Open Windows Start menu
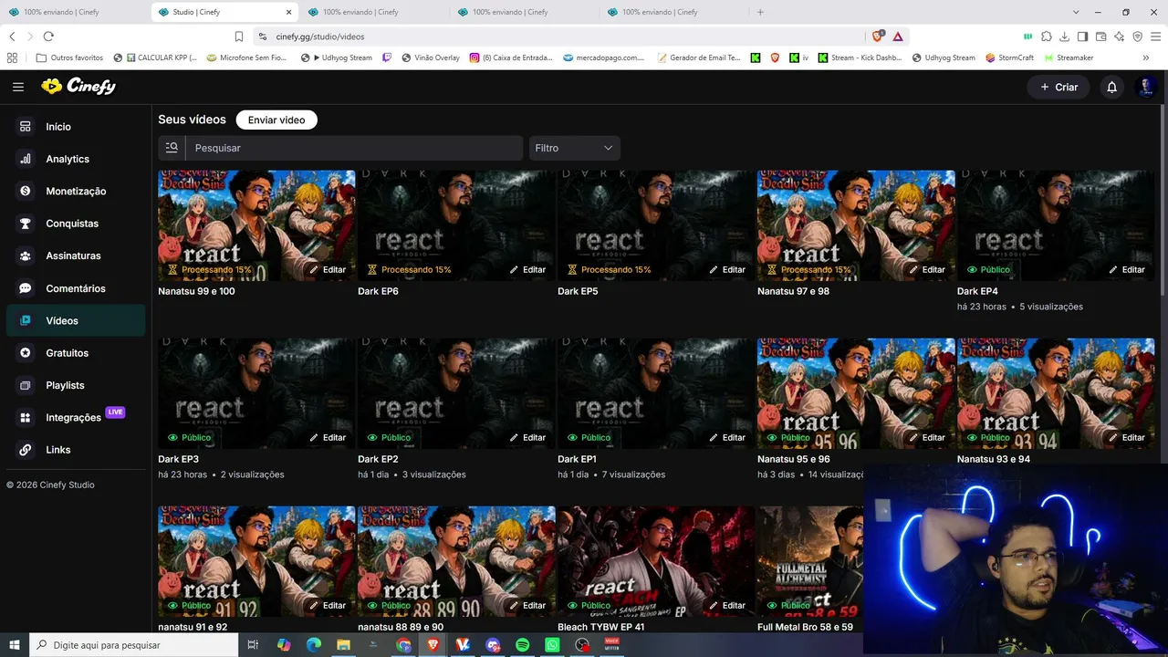This screenshot has height=657, width=1168. pos(15,645)
